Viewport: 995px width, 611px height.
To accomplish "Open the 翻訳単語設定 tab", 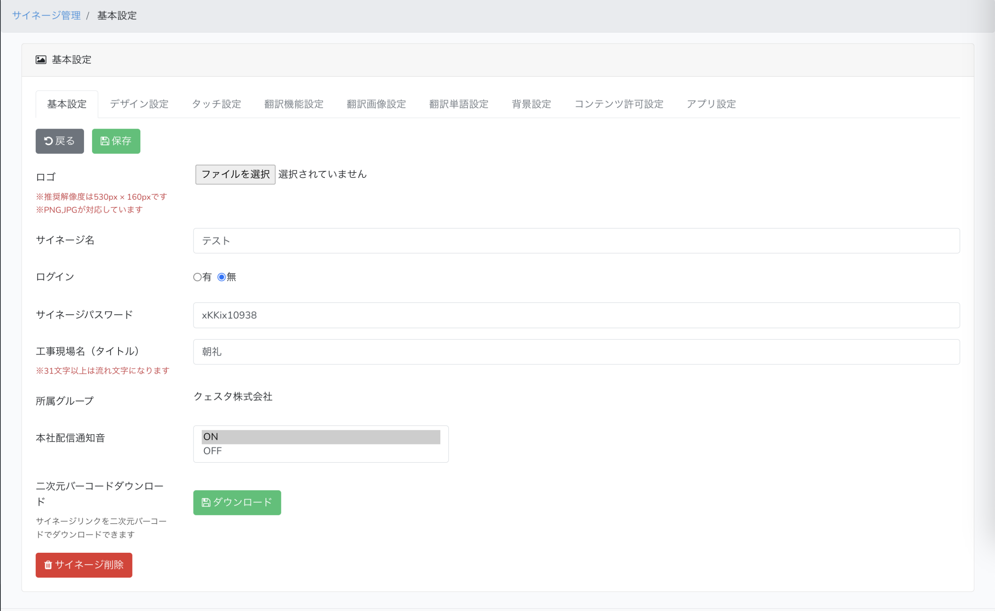I will pos(459,104).
